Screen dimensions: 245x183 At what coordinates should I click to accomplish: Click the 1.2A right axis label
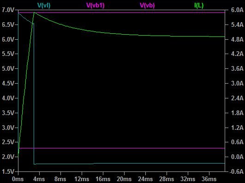[x=237, y=128]
